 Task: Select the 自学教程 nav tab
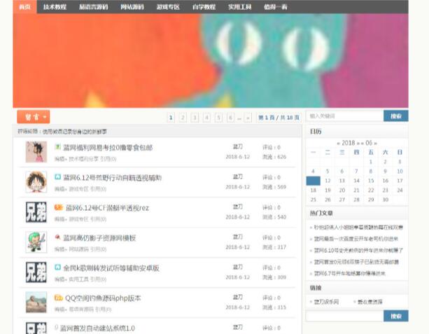click(x=204, y=7)
